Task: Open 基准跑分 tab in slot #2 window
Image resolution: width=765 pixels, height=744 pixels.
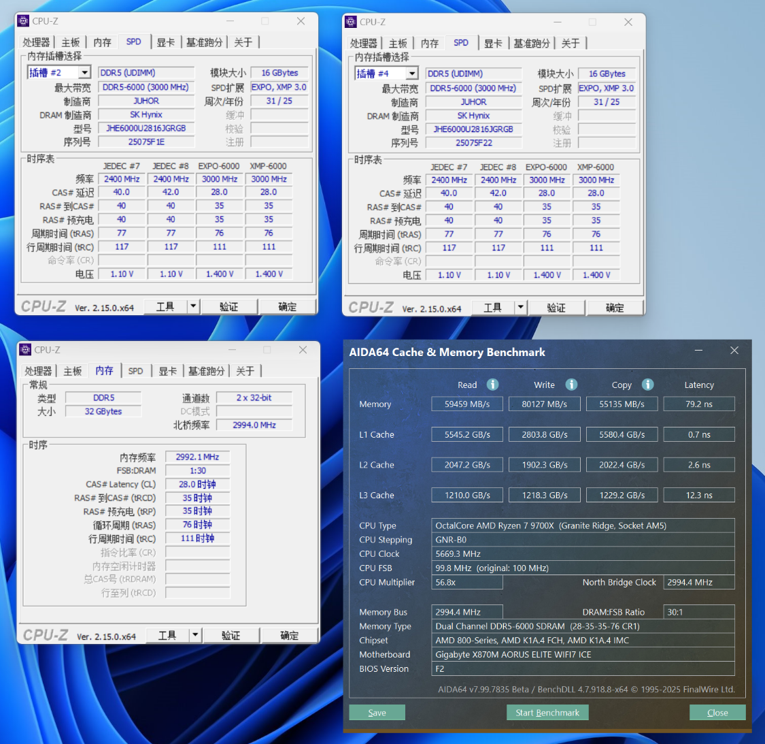Action: tap(205, 42)
